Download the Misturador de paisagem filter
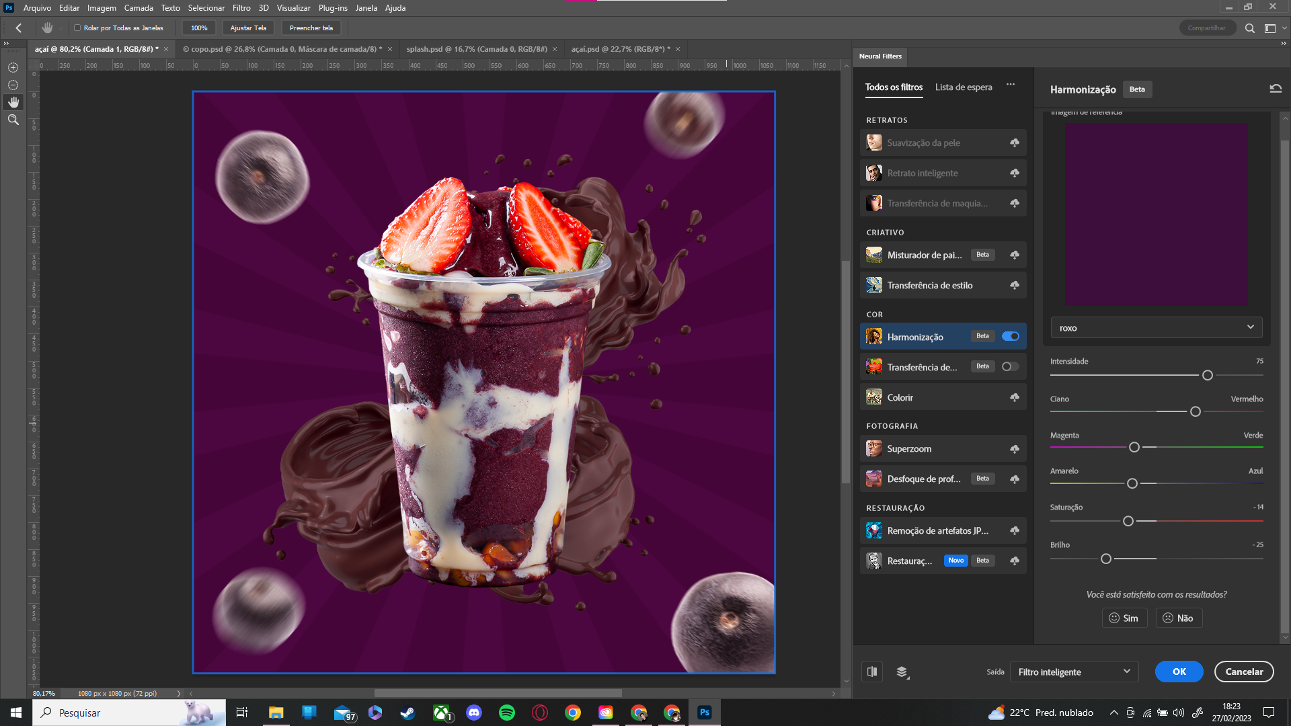Screen dimensions: 1291x726 point(1015,255)
